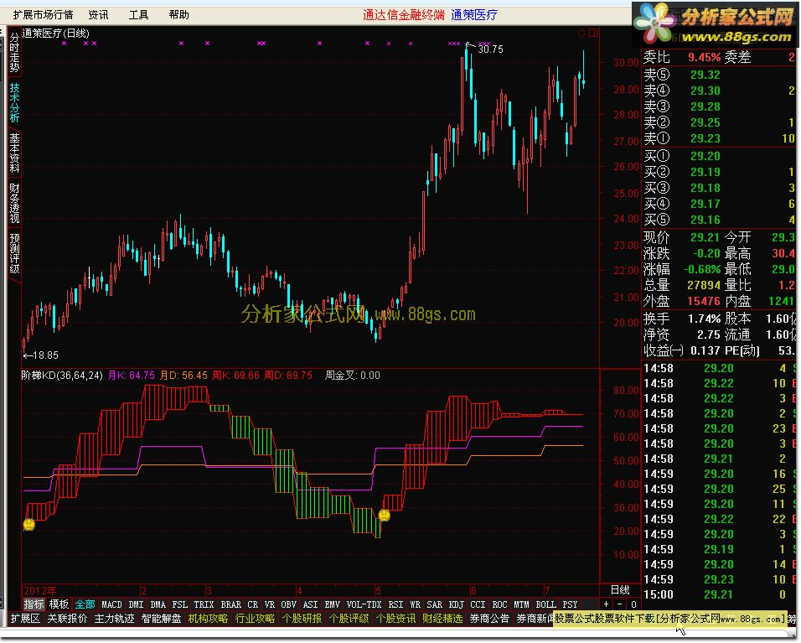Switch indicator to OBV
Viewport: 801px width, 643px height.
(288, 604)
